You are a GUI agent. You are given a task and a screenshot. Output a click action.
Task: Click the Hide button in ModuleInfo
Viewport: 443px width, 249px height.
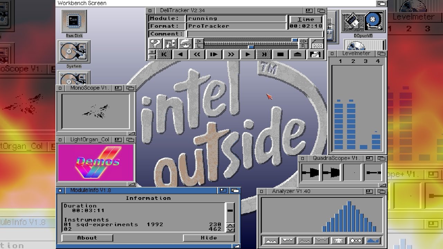coord(209,238)
